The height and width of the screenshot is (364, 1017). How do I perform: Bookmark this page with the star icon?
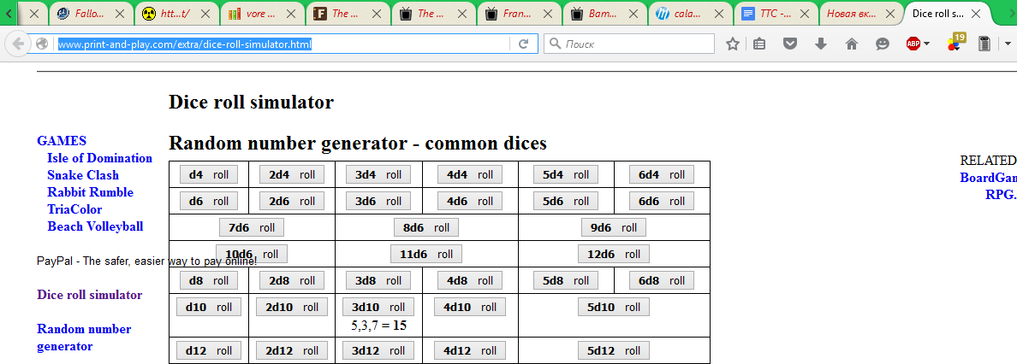tap(733, 44)
